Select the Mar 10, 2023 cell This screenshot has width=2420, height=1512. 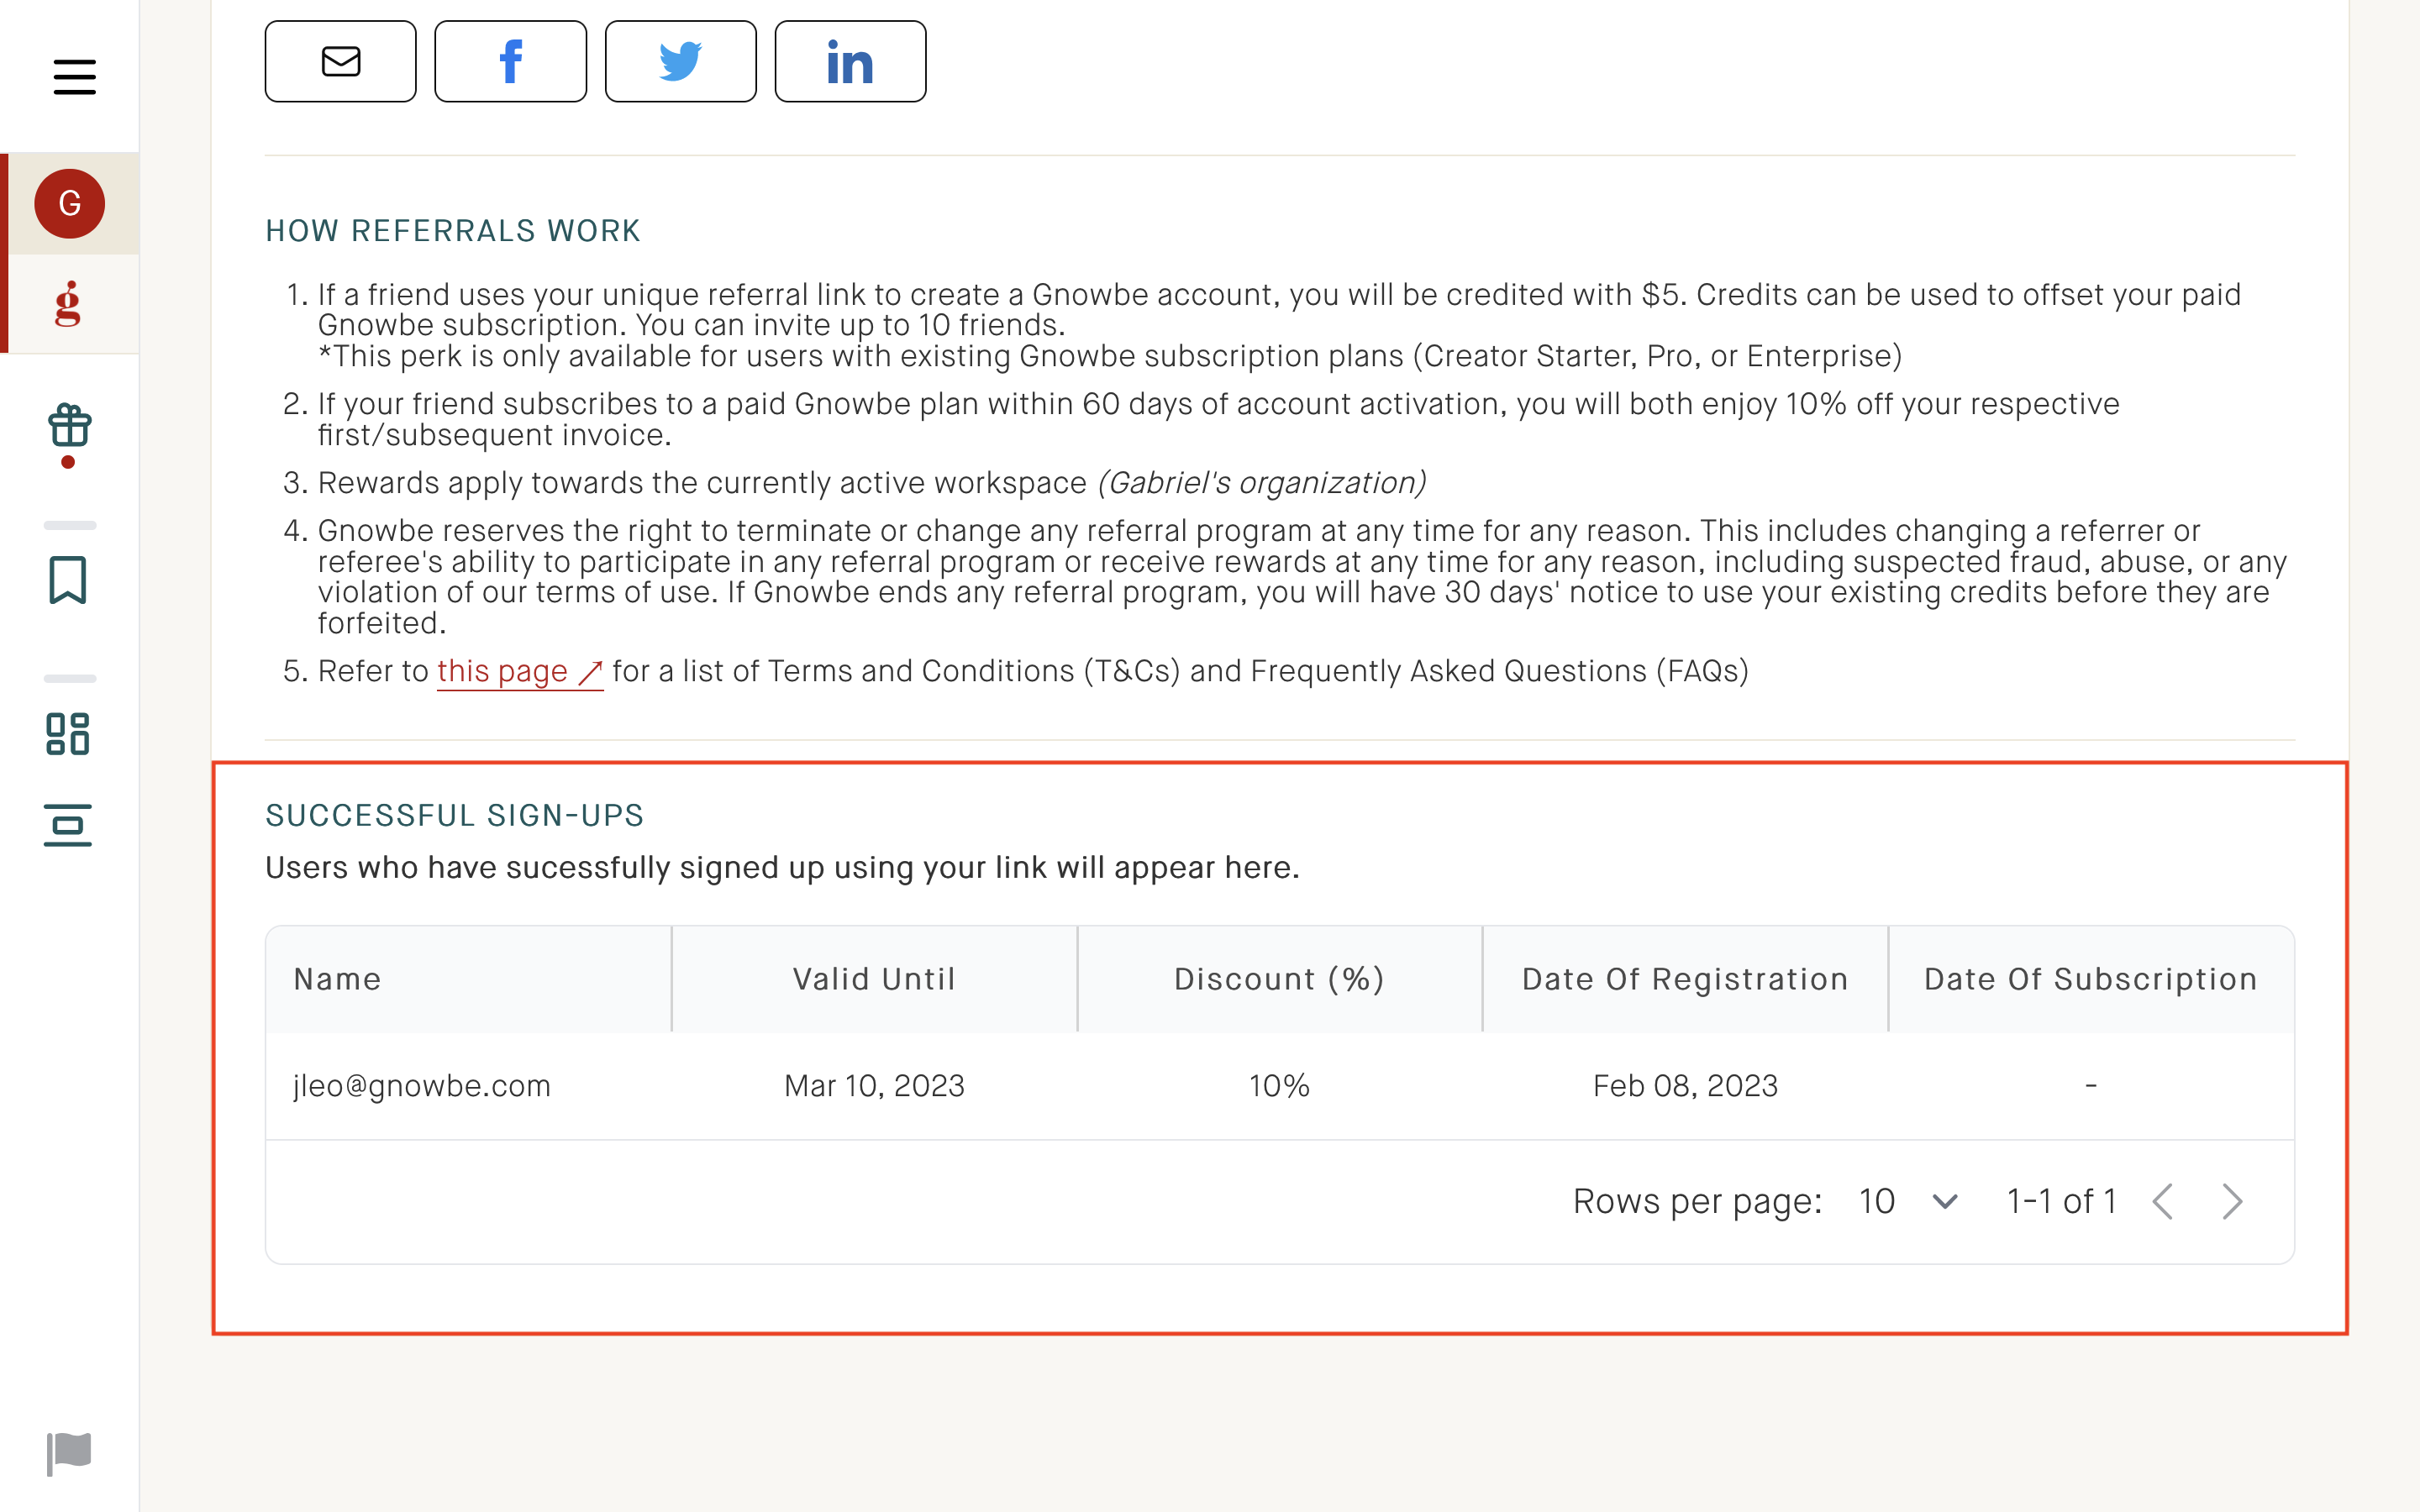(875, 1086)
